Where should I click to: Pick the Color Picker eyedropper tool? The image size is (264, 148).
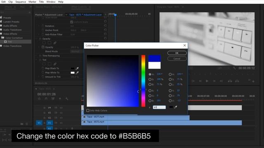(176, 107)
